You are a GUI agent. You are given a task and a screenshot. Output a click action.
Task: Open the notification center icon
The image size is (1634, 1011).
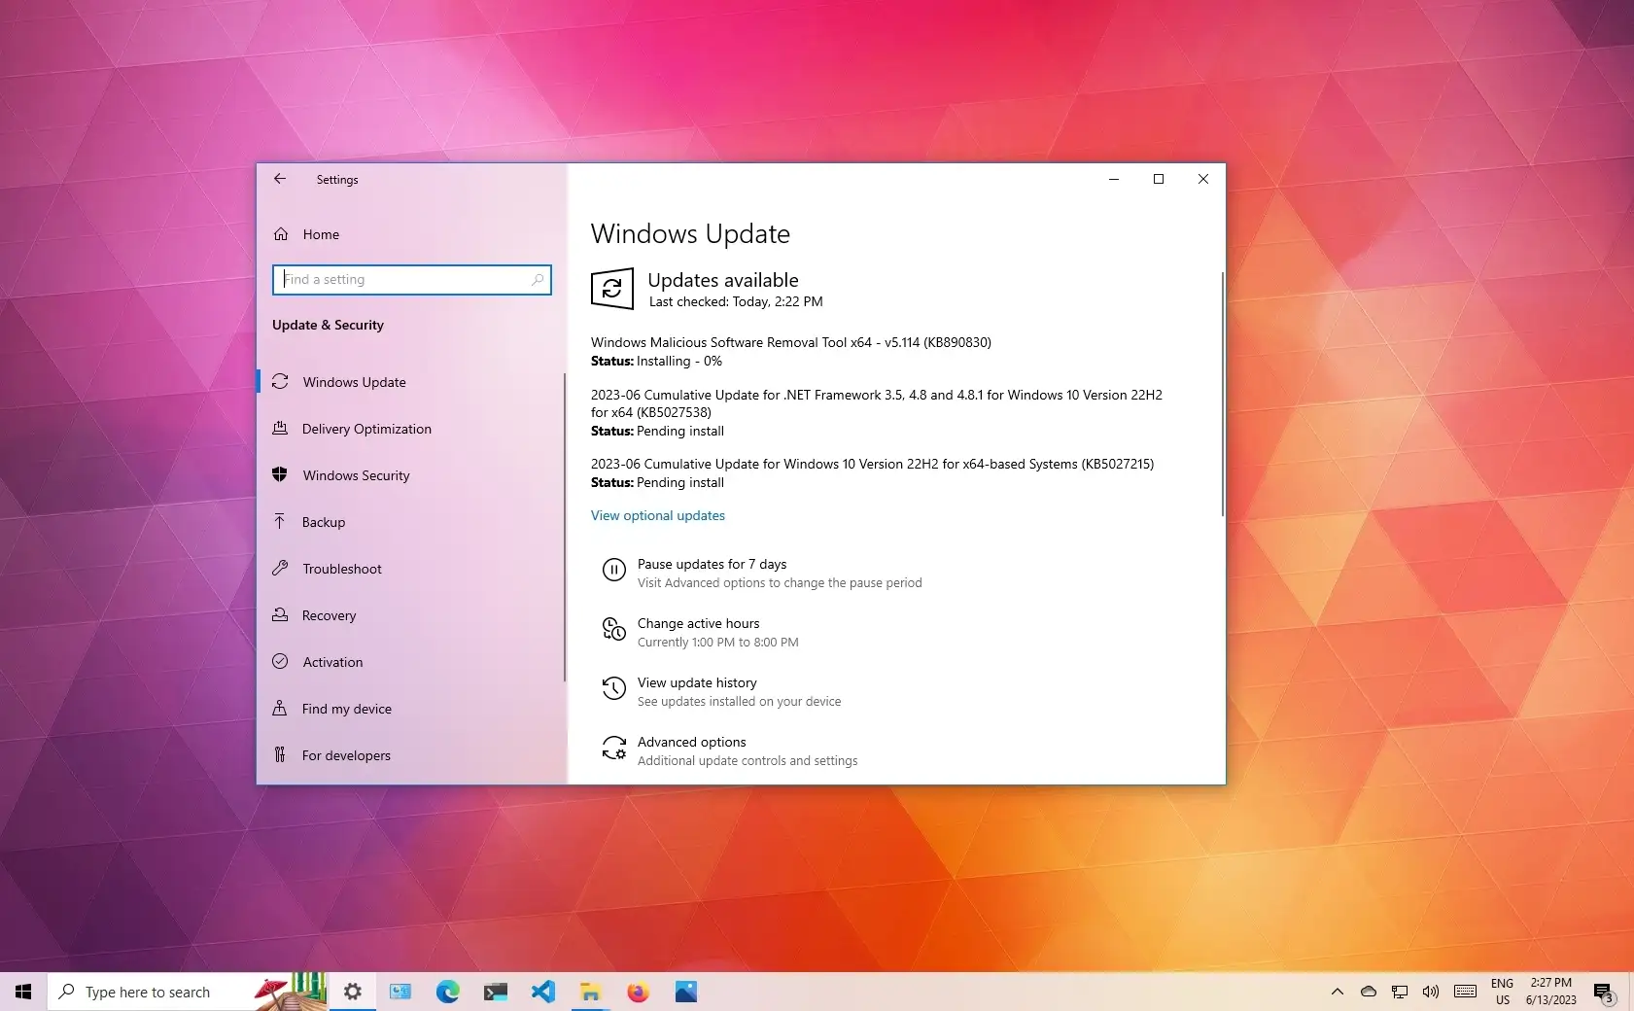[x=1604, y=992]
